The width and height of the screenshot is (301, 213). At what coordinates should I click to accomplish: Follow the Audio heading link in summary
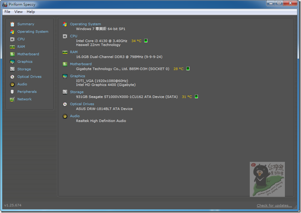pos(75,116)
